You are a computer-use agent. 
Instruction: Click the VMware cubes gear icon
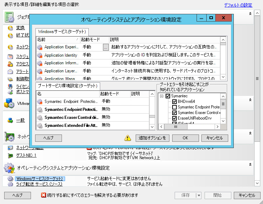[9, 103]
